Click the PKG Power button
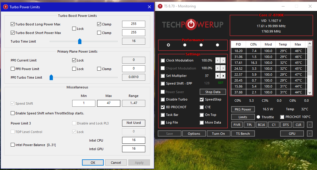Viewport: 317px width, 170px height. tap(243, 109)
